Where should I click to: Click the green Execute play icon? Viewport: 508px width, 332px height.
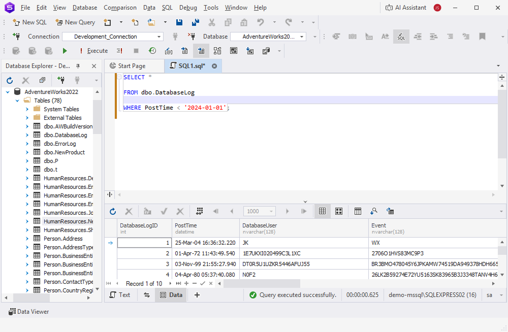click(x=65, y=51)
